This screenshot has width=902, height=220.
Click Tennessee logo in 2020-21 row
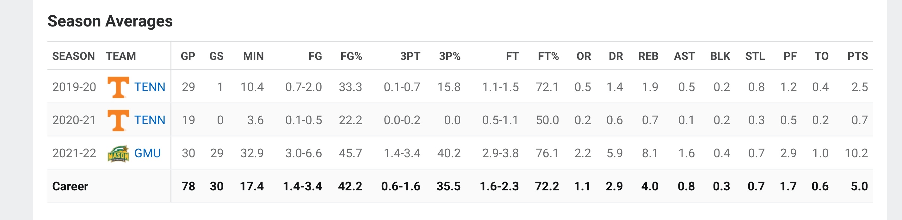pyautogui.click(x=118, y=120)
